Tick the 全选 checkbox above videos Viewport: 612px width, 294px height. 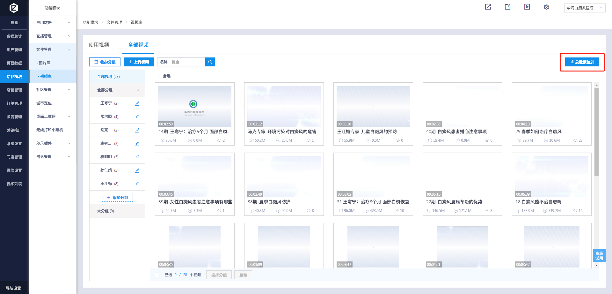(x=157, y=76)
